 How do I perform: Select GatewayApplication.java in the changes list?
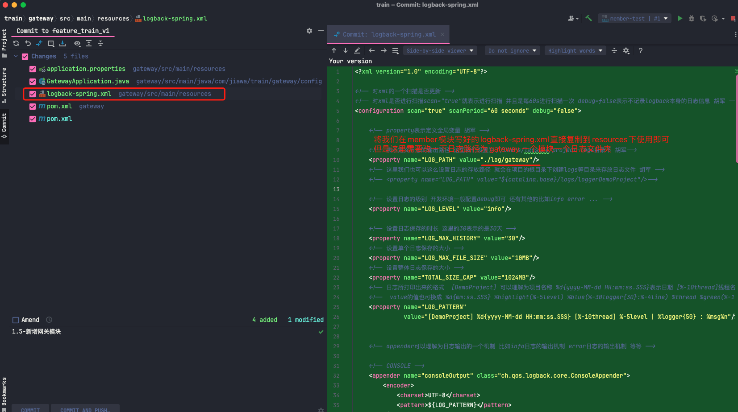pyautogui.click(x=88, y=81)
